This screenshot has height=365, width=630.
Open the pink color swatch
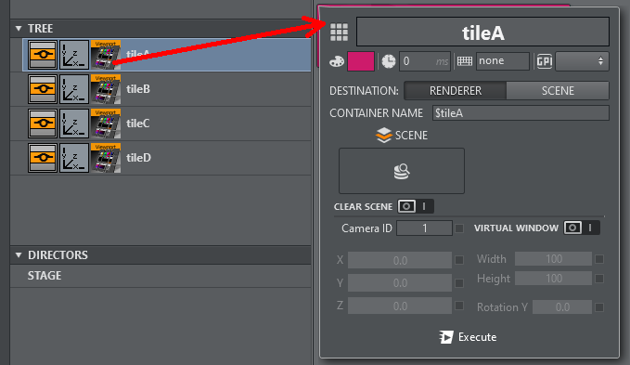coord(360,61)
